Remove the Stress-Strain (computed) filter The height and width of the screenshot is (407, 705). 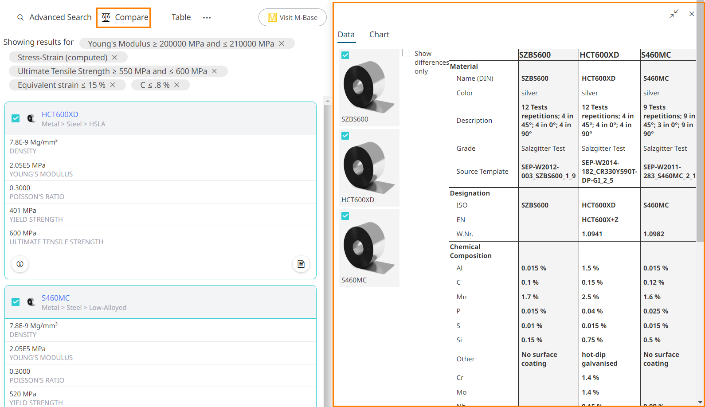click(114, 57)
